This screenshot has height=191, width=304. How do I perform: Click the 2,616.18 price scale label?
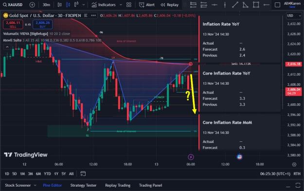[x=294, y=64]
